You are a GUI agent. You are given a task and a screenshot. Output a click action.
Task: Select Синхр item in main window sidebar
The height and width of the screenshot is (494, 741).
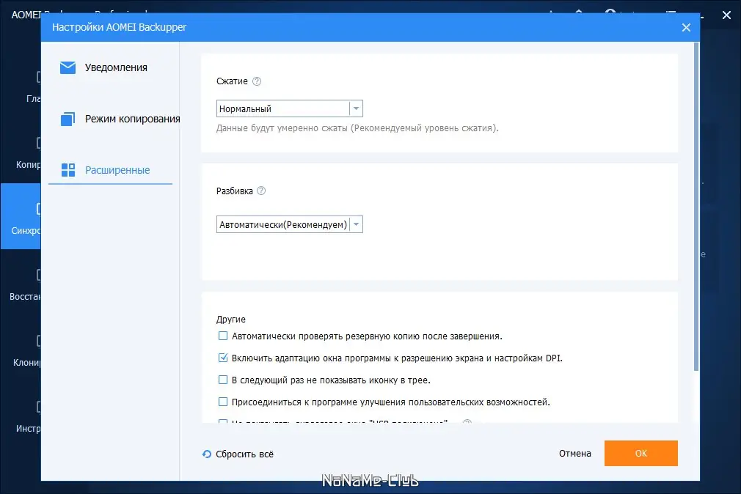(x=21, y=216)
